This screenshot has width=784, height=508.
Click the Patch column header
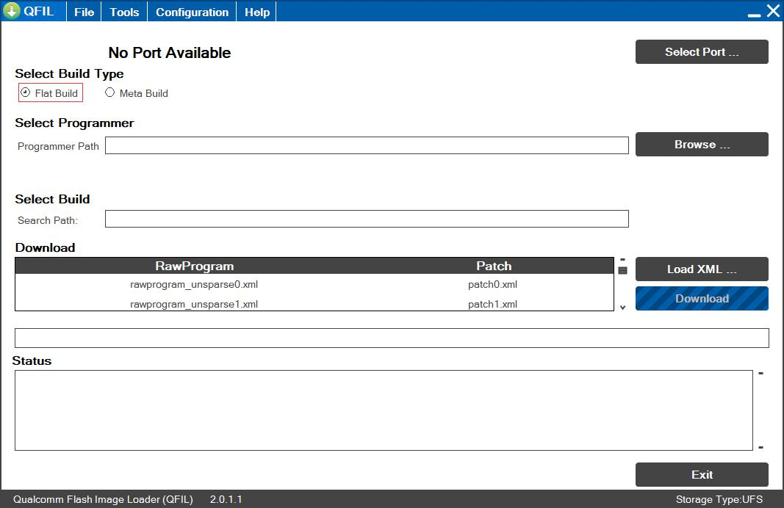(x=494, y=266)
